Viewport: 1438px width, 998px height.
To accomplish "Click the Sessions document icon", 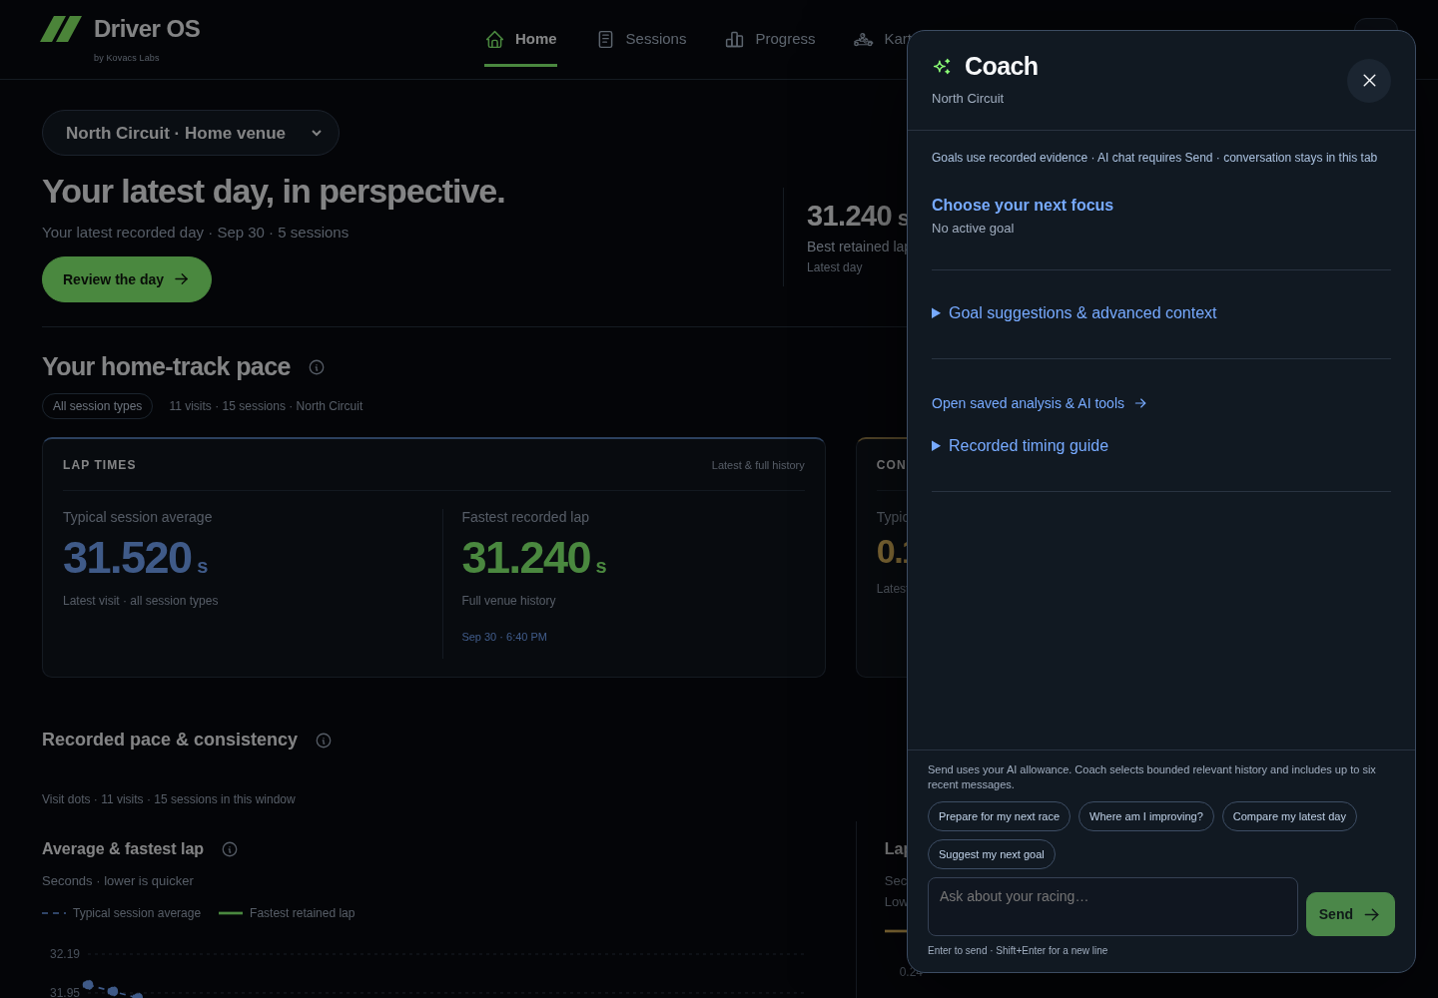I will tap(605, 39).
